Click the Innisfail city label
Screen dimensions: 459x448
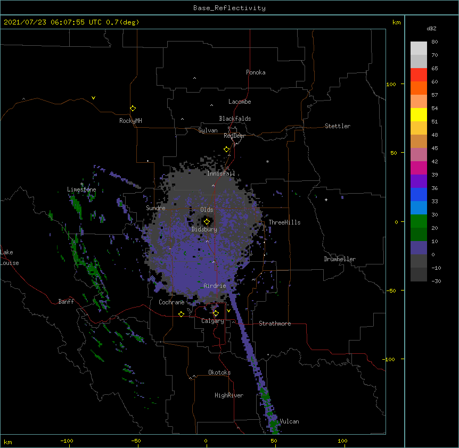pyautogui.click(x=221, y=173)
